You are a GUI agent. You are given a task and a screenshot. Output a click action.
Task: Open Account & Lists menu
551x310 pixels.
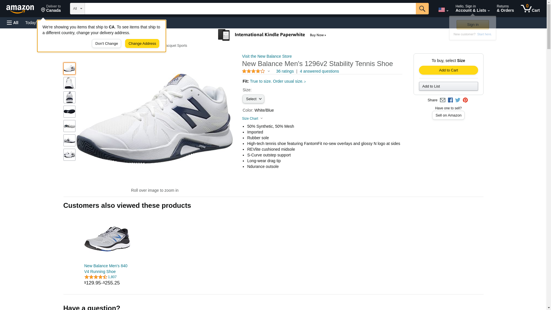click(x=472, y=9)
